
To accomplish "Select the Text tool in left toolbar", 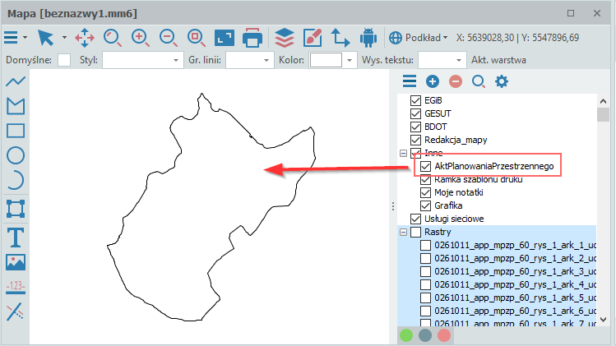I will (x=16, y=238).
